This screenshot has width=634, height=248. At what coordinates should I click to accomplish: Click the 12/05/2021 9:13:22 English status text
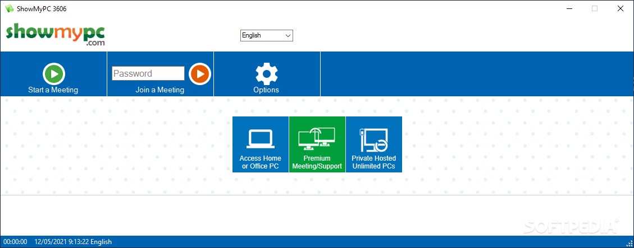[73, 242]
